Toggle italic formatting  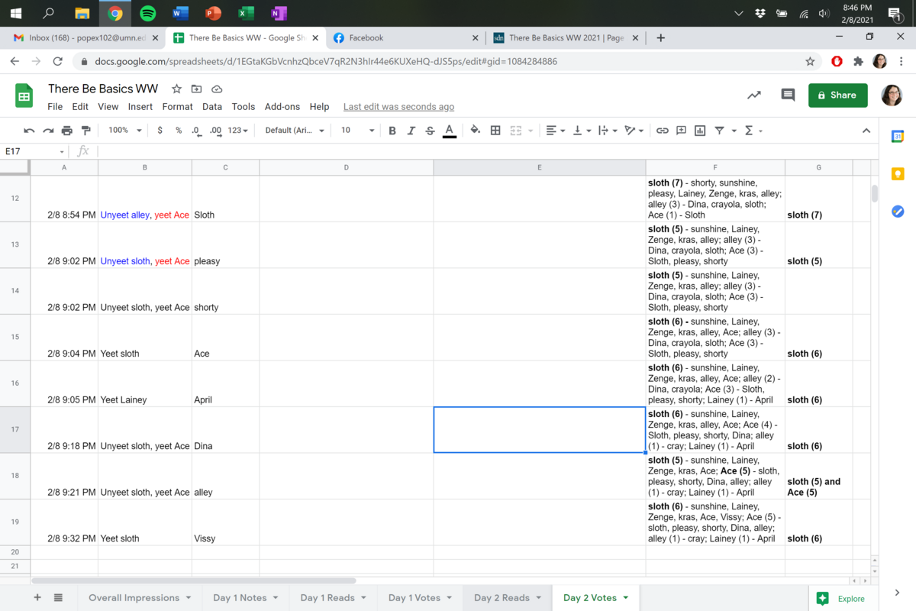pyautogui.click(x=411, y=131)
